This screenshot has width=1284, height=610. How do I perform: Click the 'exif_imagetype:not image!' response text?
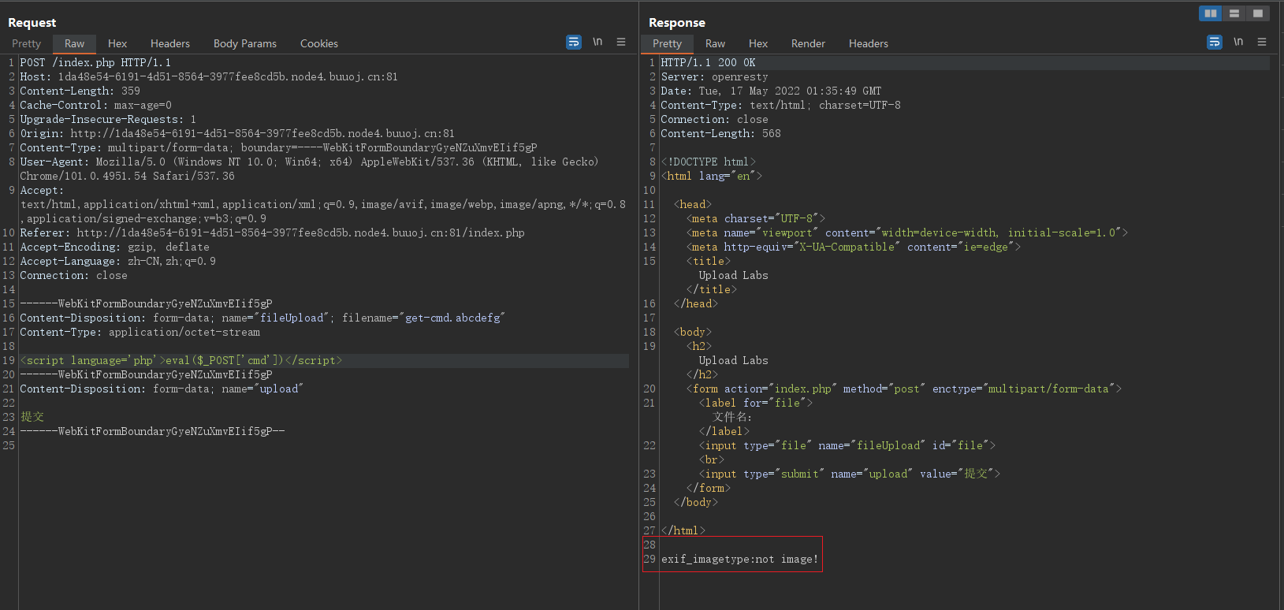coord(739,559)
